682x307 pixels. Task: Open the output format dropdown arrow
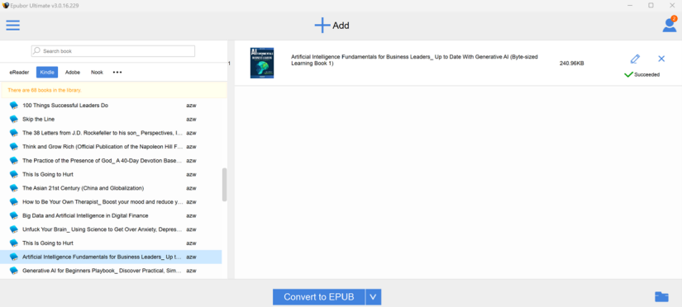click(373, 297)
